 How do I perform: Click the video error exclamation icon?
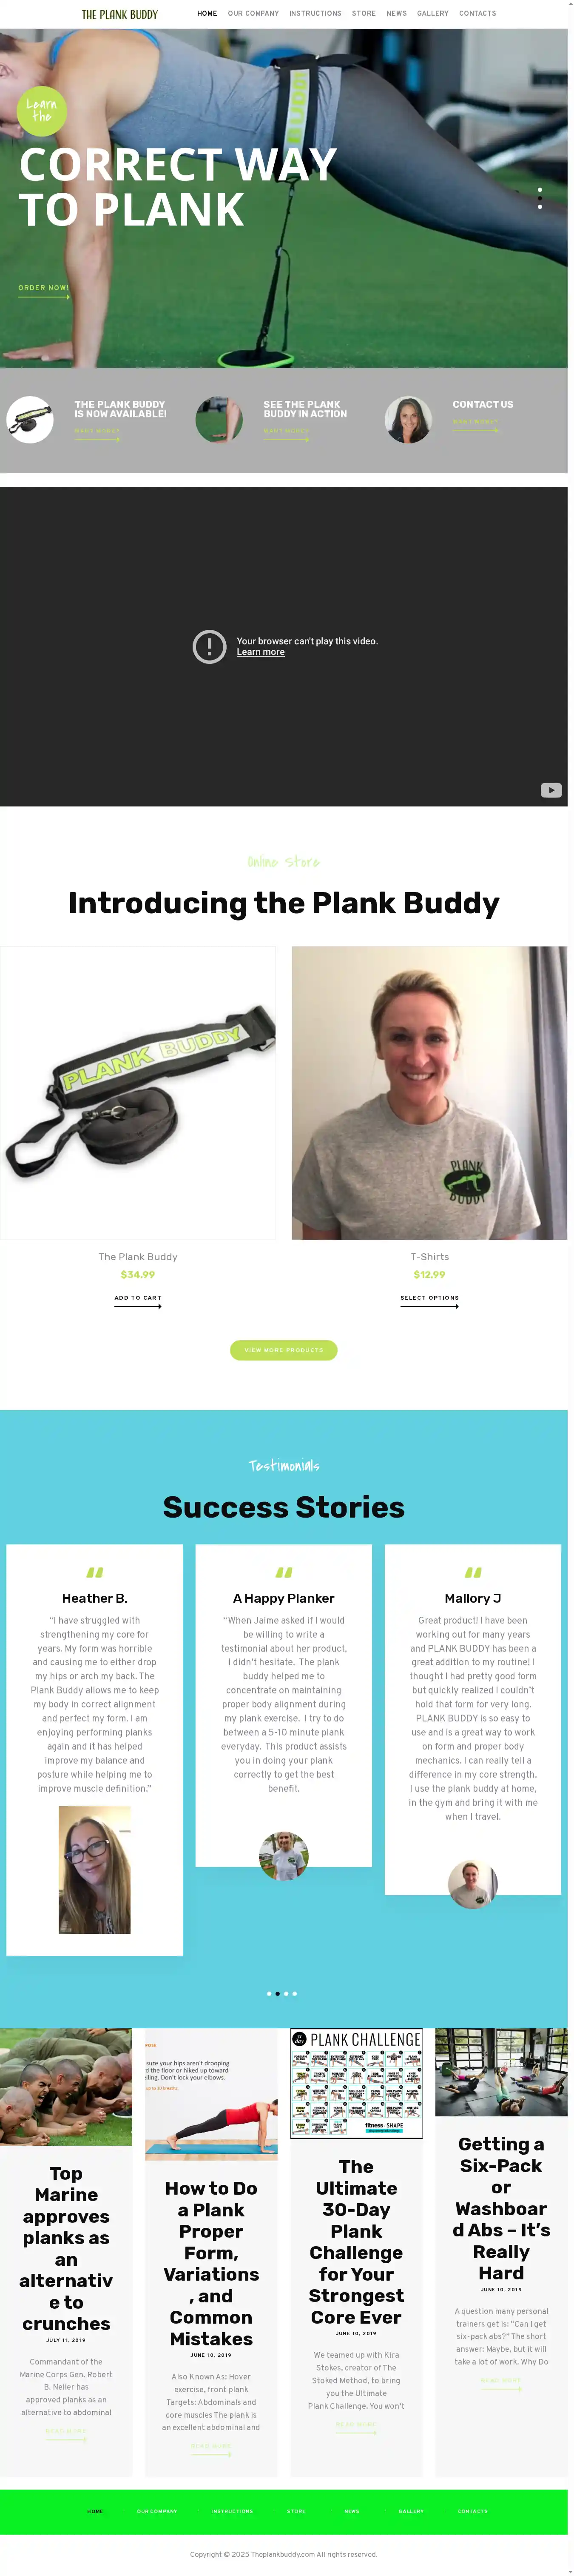(x=210, y=646)
